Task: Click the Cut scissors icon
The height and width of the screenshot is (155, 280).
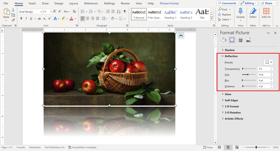Action: click(x=13, y=10)
